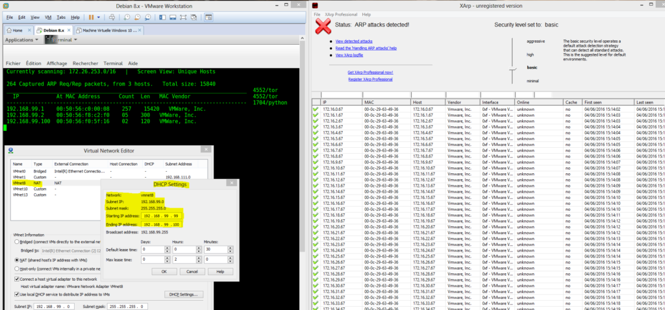This screenshot has width=665, height=310.
Task: Close the Machine Virtuelle Windows 10 tab
Action: tap(140, 30)
